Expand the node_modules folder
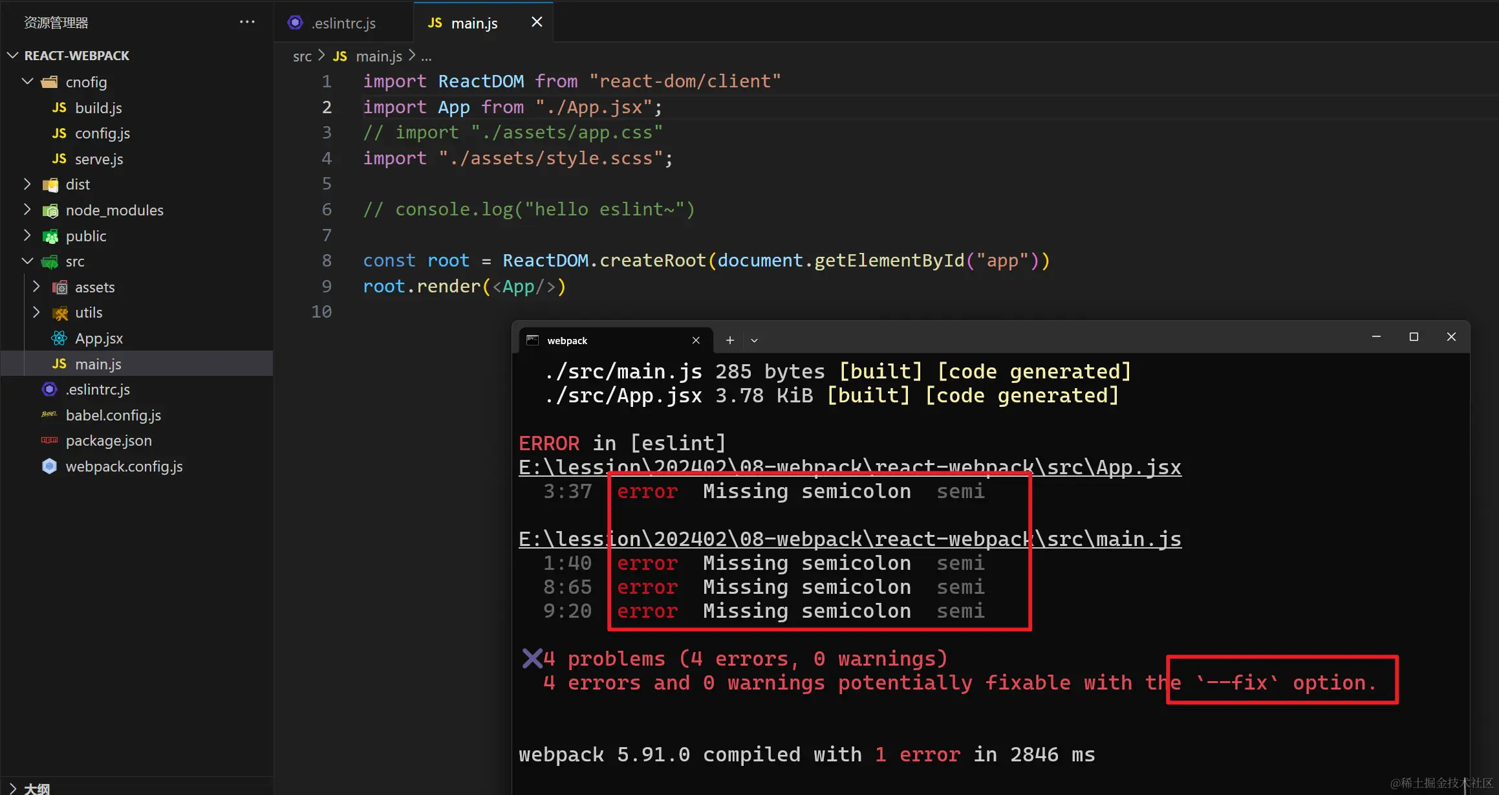The image size is (1499, 795). pos(27,210)
